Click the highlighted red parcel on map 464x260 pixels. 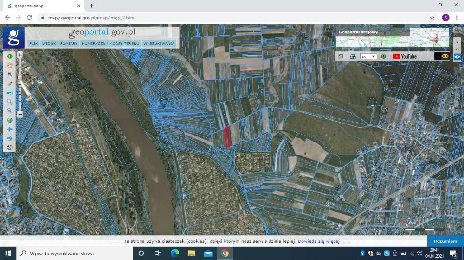pos(227,136)
